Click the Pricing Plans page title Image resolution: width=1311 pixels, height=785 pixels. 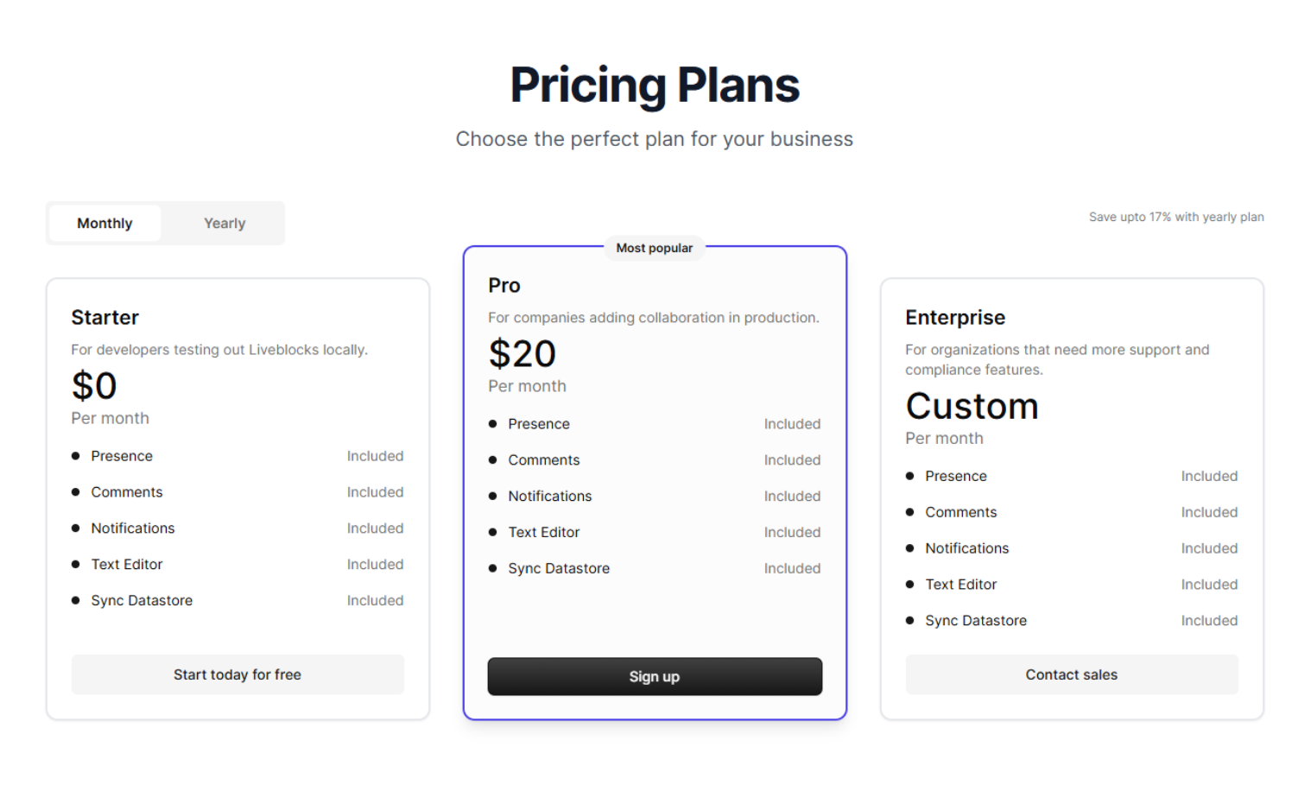pyautogui.click(x=655, y=84)
